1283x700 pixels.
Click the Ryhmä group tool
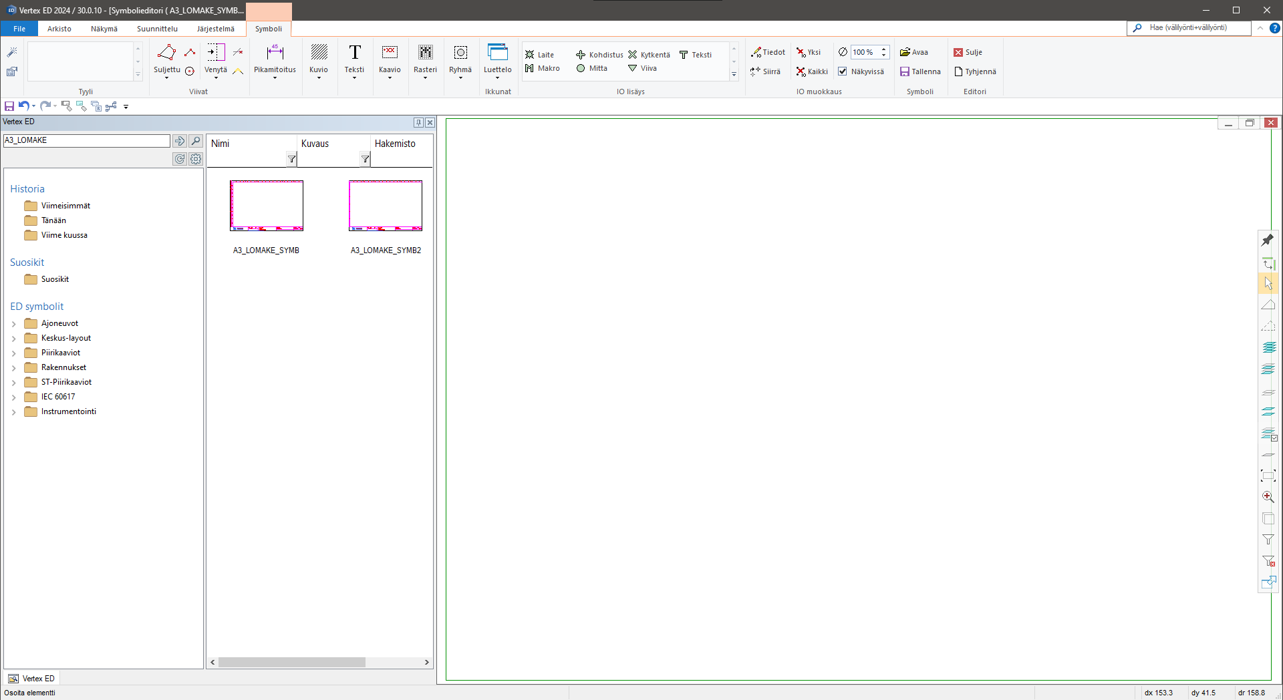point(460,53)
